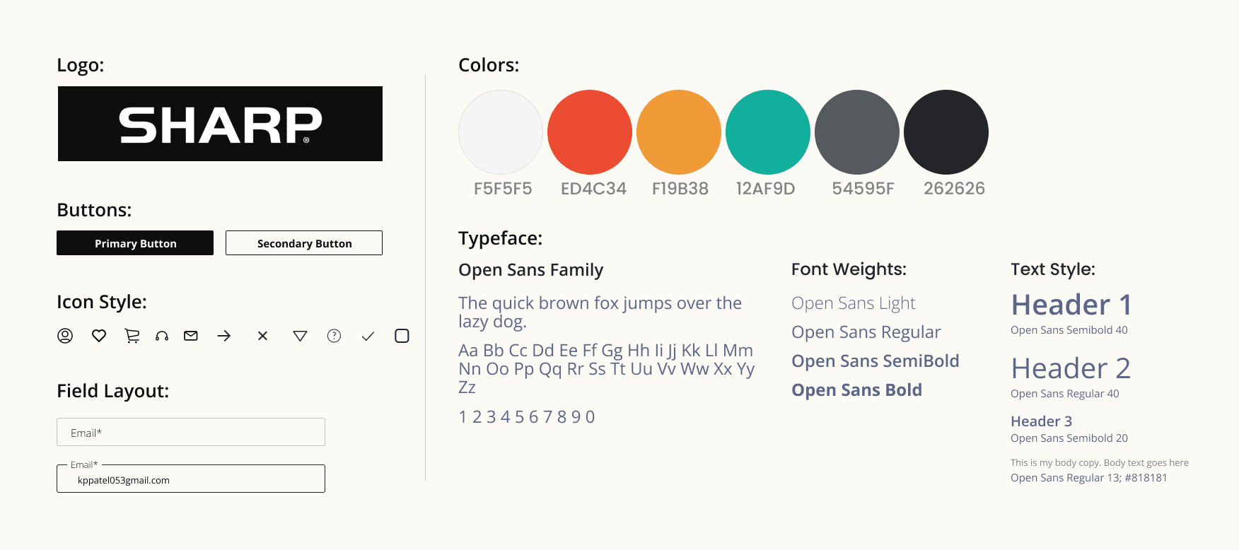Click the user profile icon
The image size is (1239, 550).
click(65, 336)
